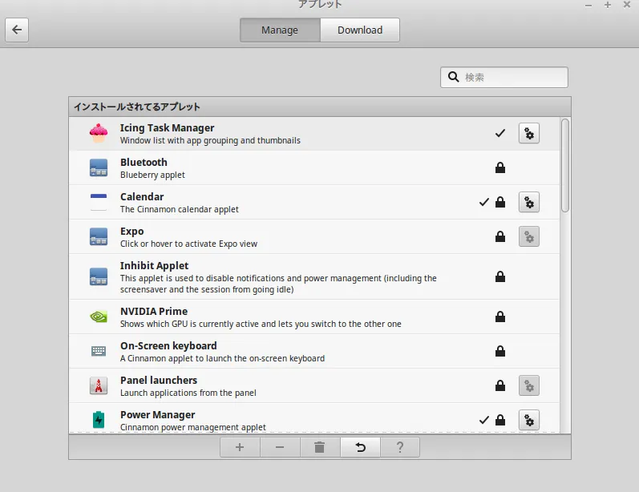Image resolution: width=639 pixels, height=492 pixels.
Task: Select the Inhibit Applet title
Action: (x=154, y=265)
